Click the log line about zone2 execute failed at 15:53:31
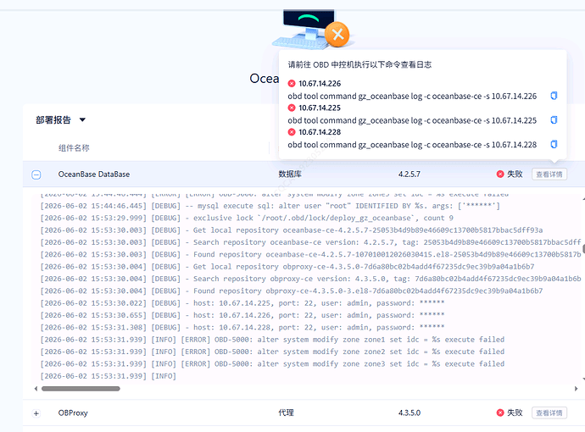The width and height of the screenshot is (585, 432). (x=272, y=352)
